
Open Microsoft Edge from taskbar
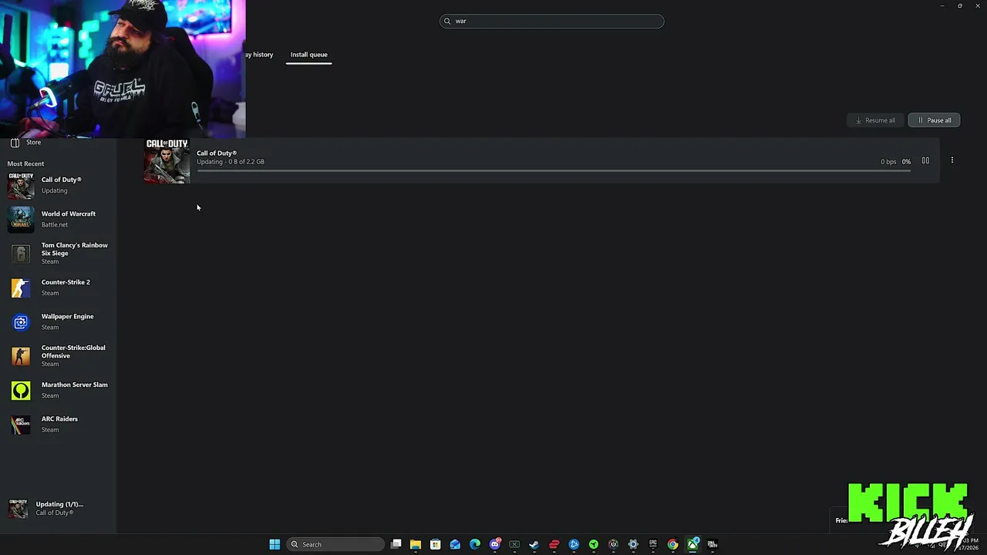475,544
